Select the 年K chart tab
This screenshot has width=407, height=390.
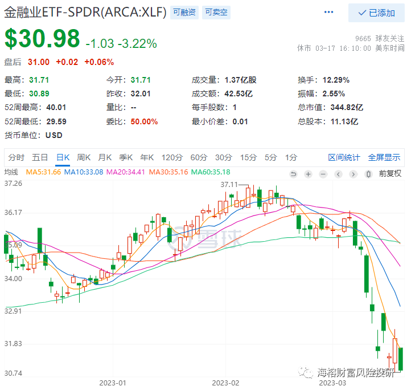point(147,157)
